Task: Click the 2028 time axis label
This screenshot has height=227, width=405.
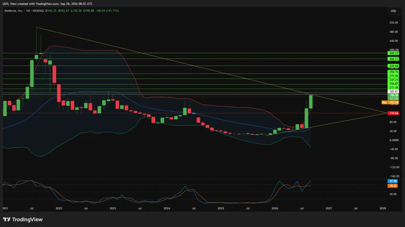Action: 383,208
